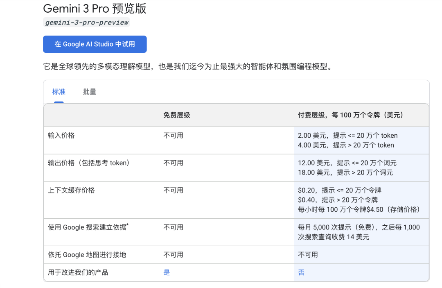
Task: Switch to the 批量 tab
Action: [90, 92]
